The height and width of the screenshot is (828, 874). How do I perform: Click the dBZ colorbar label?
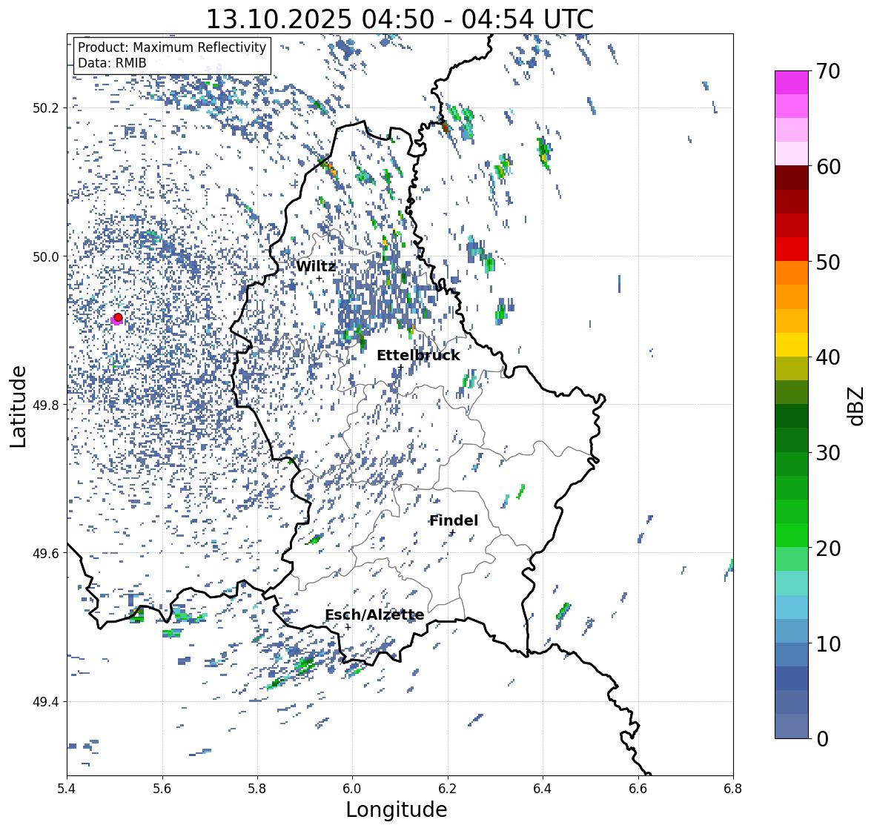pyautogui.click(x=857, y=405)
